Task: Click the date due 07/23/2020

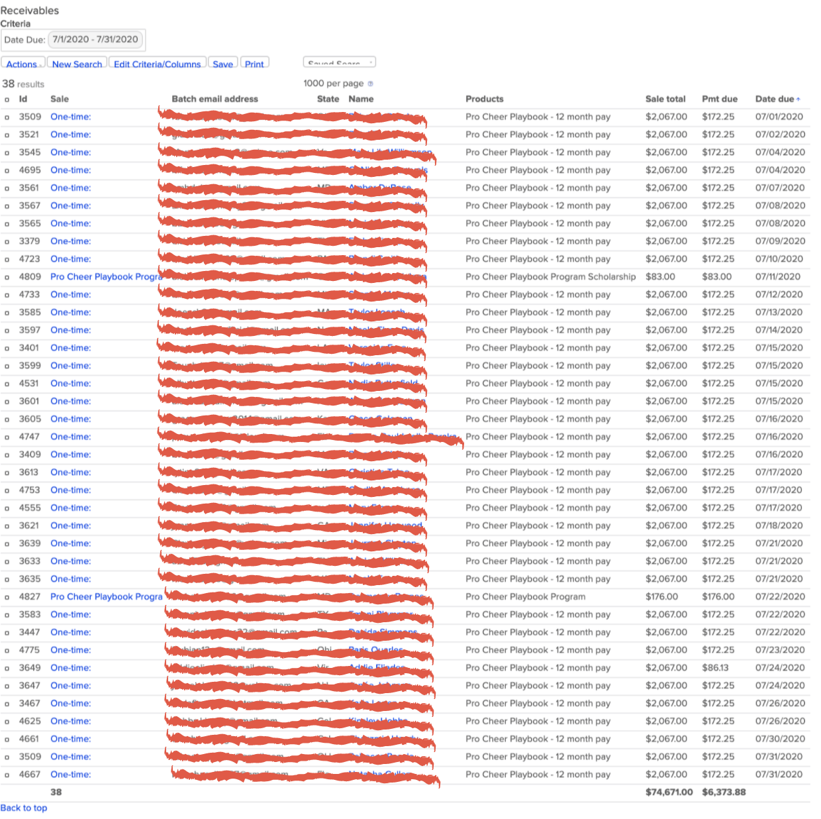Action: pos(781,651)
